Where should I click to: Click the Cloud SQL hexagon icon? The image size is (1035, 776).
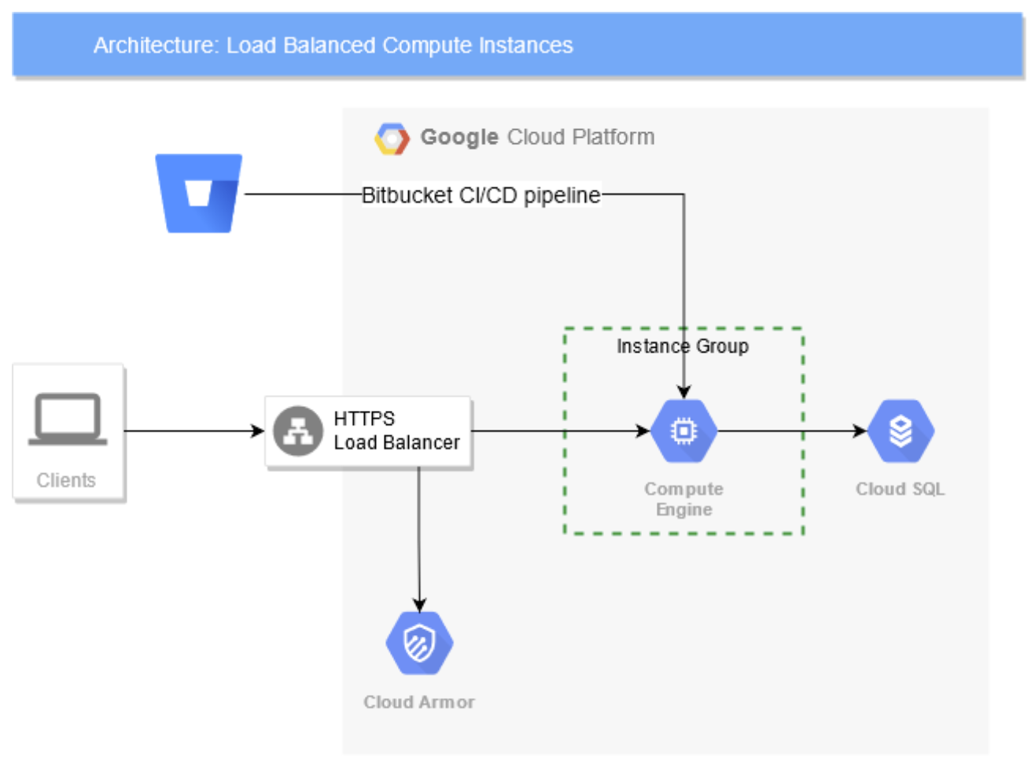[x=901, y=431]
